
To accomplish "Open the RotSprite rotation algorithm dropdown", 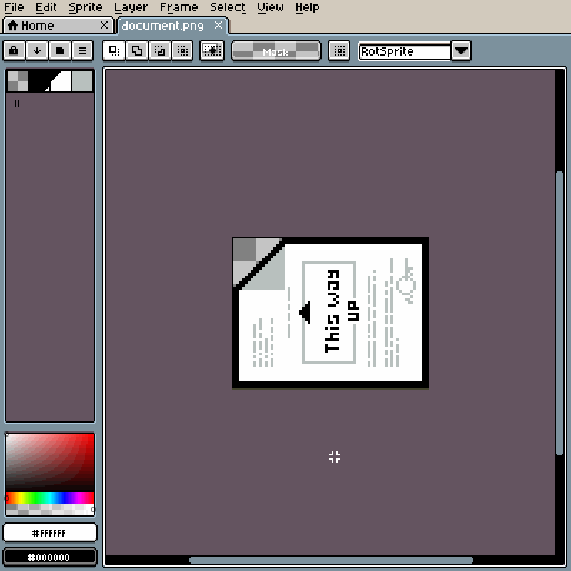I will point(461,51).
